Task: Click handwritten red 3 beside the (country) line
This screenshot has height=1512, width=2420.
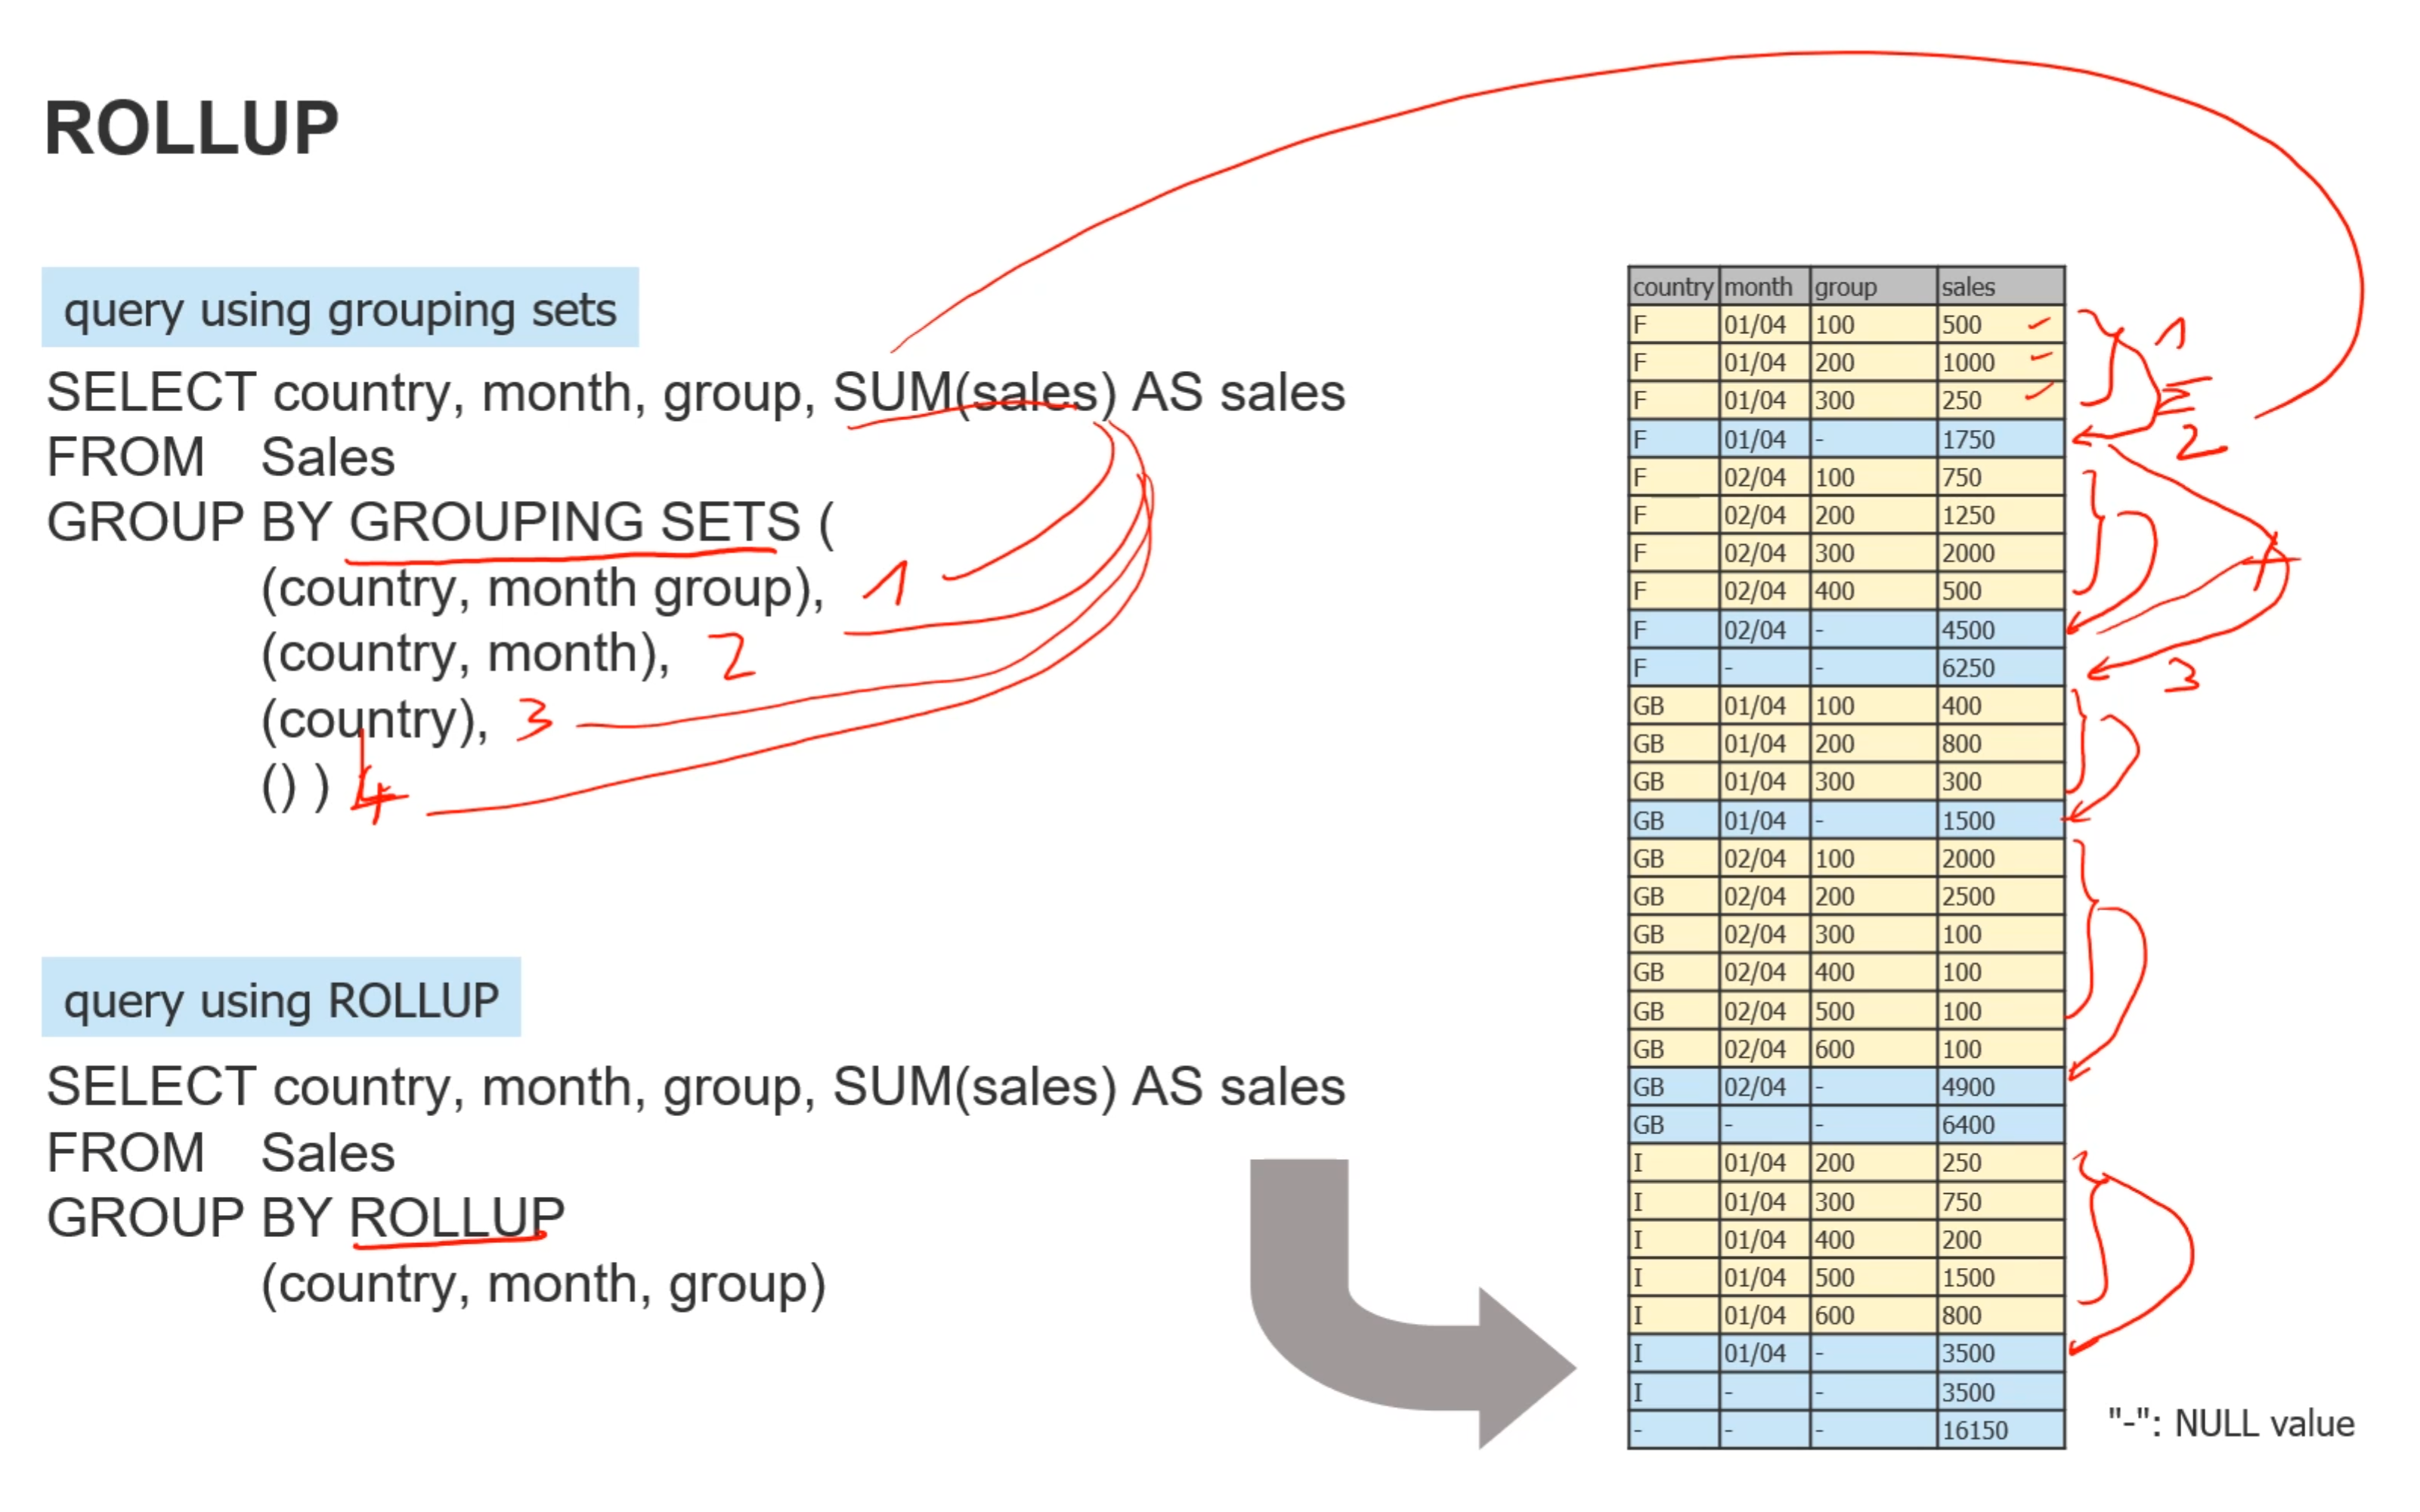Action: pyautogui.click(x=534, y=719)
